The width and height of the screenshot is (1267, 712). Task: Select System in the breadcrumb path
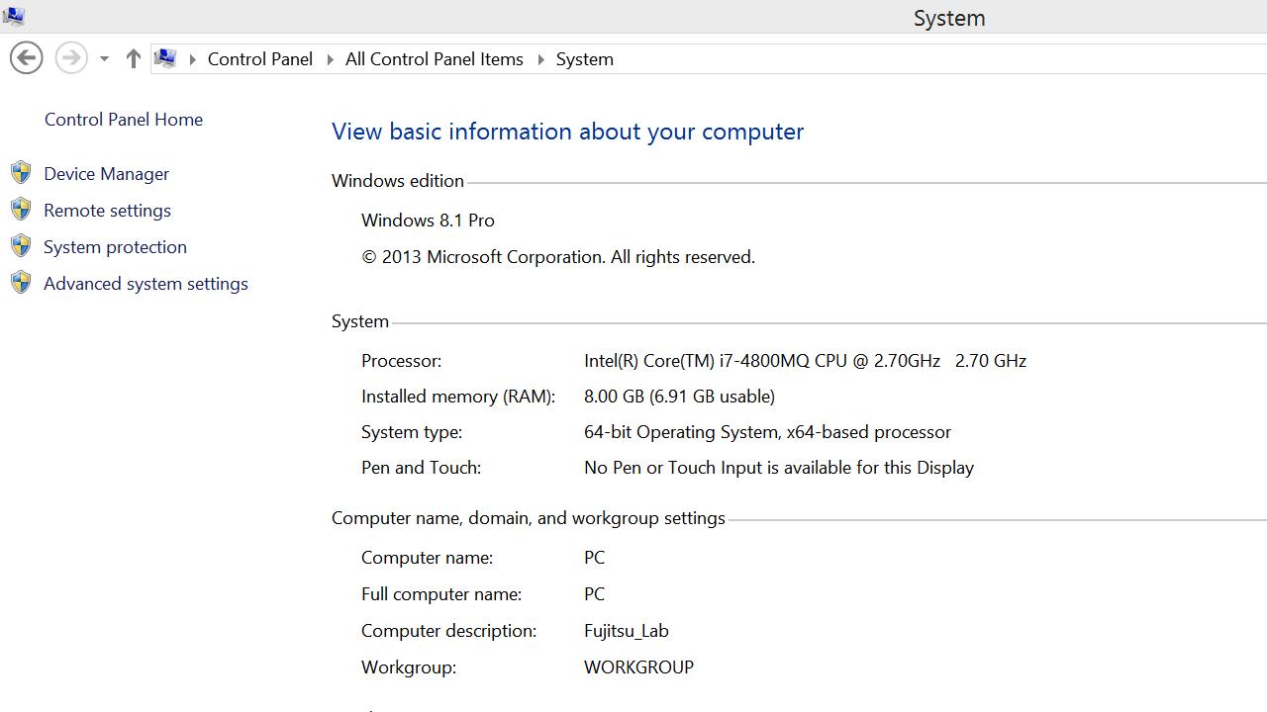tap(585, 59)
